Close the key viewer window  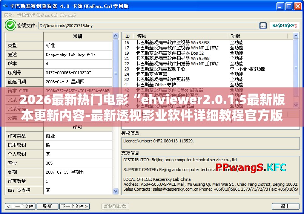298,6
